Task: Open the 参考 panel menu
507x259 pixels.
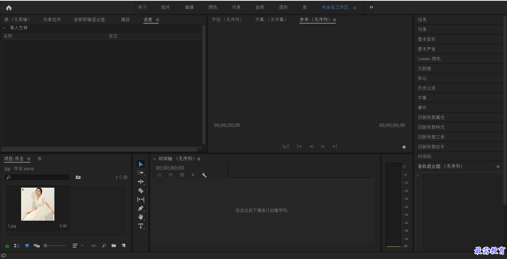Action: click(335, 20)
